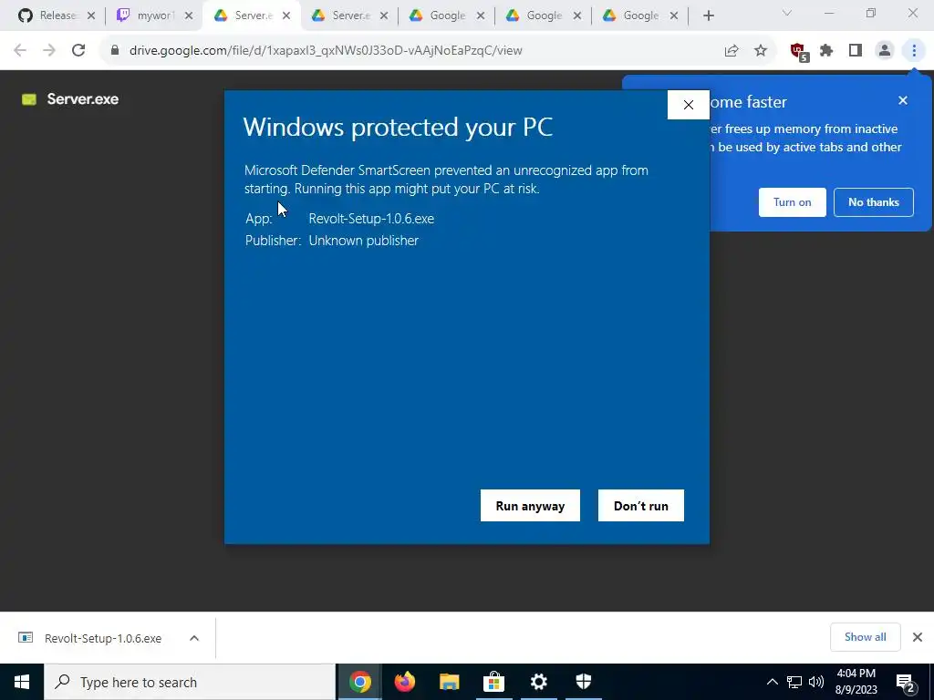Go back to previous page
934x700 pixels.
pyautogui.click(x=20, y=51)
